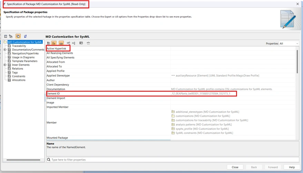Click the Documentation property value text

tap(222, 89)
